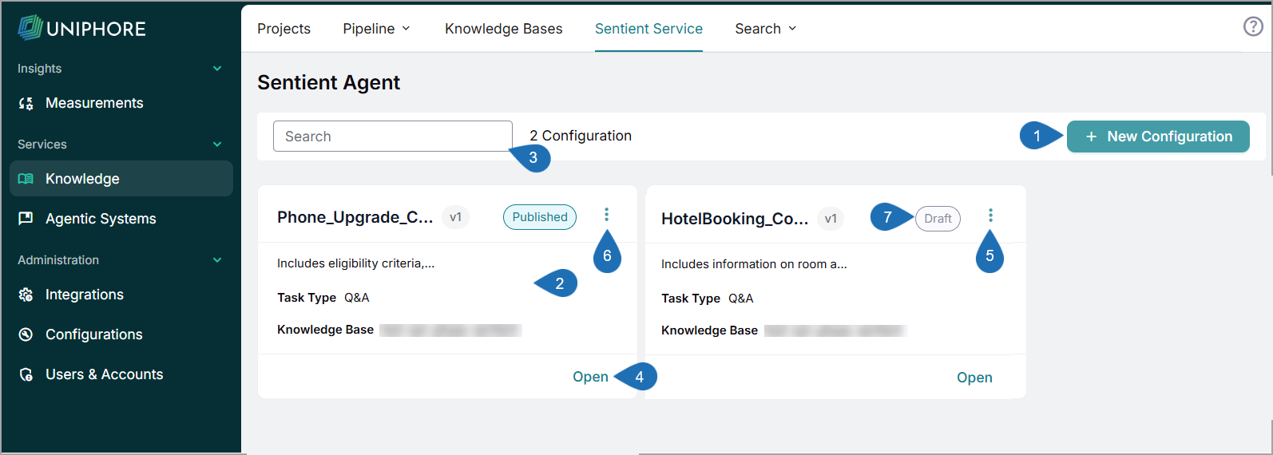Click the Configurations sidebar icon
The height and width of the screenshot is (455, 1273).
(26, 334)
